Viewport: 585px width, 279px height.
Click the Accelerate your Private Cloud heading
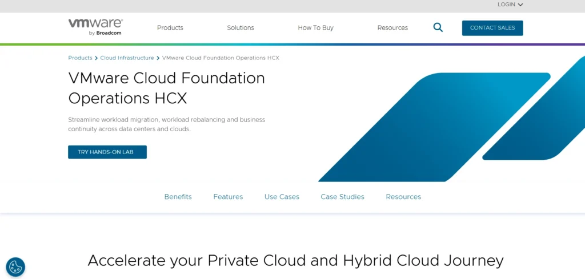pos(295,260)
